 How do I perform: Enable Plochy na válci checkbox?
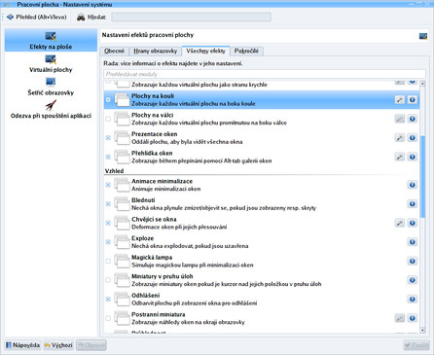pos(108,119)
